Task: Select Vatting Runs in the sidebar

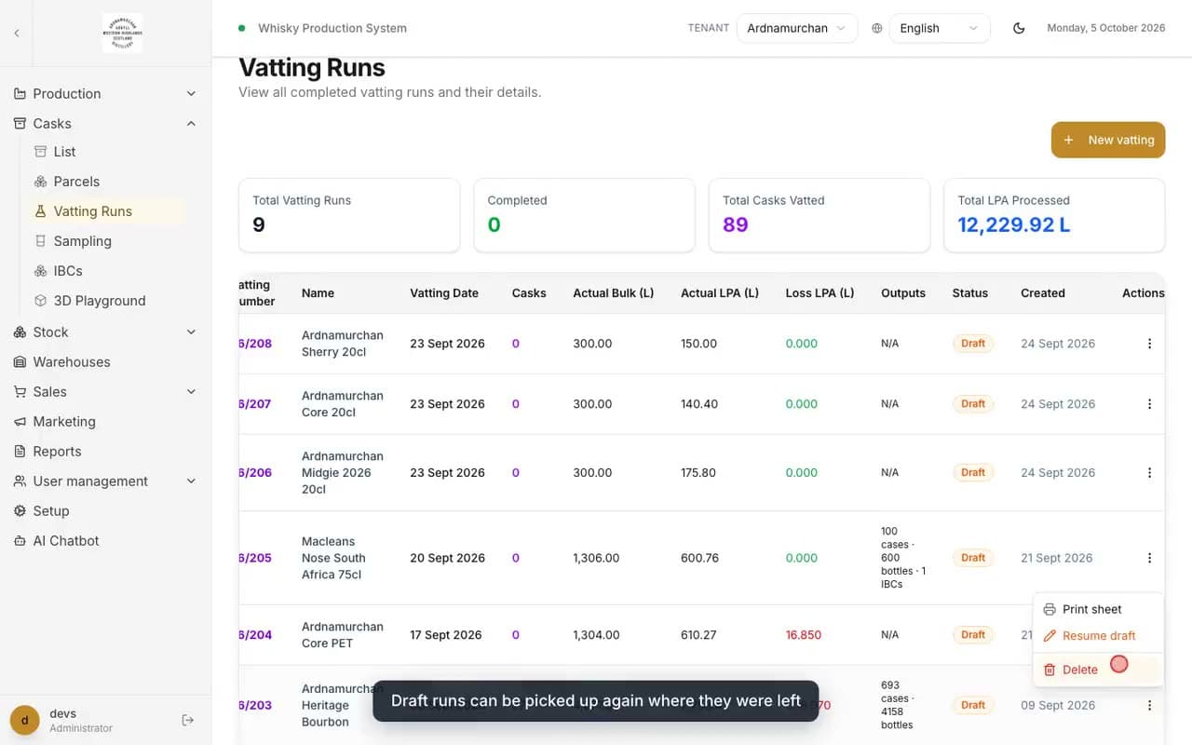Action: [105, 211]
